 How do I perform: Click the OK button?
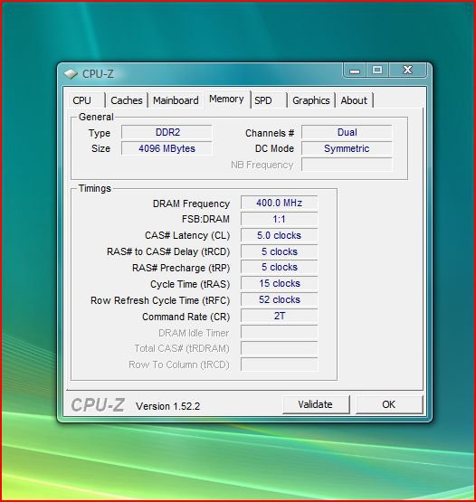[x=389, y=404]
